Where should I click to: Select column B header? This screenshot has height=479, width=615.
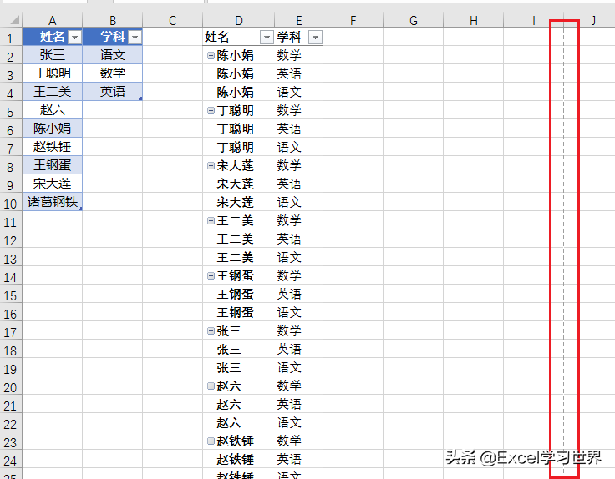pyautogui.click(x=113, y=20)
